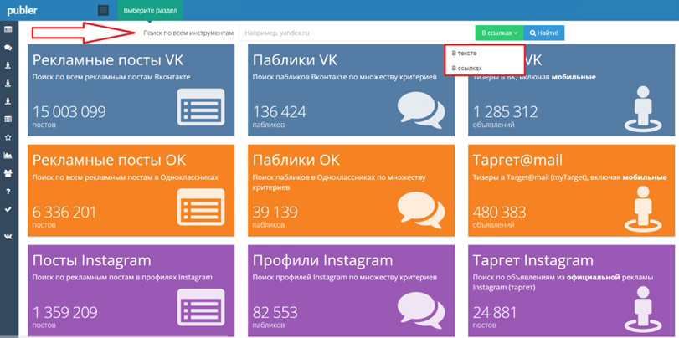This screenshot has width=679, height=338.
Task: Click the Поиск по всем инструментам label
Action: click(x=188, y=33)
